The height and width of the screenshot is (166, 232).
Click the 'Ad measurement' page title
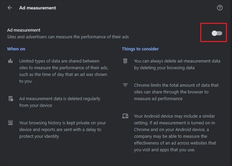click(37, 8)
